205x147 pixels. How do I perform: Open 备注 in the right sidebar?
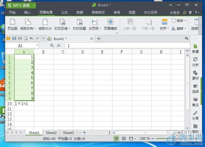[x=195, y=102]
